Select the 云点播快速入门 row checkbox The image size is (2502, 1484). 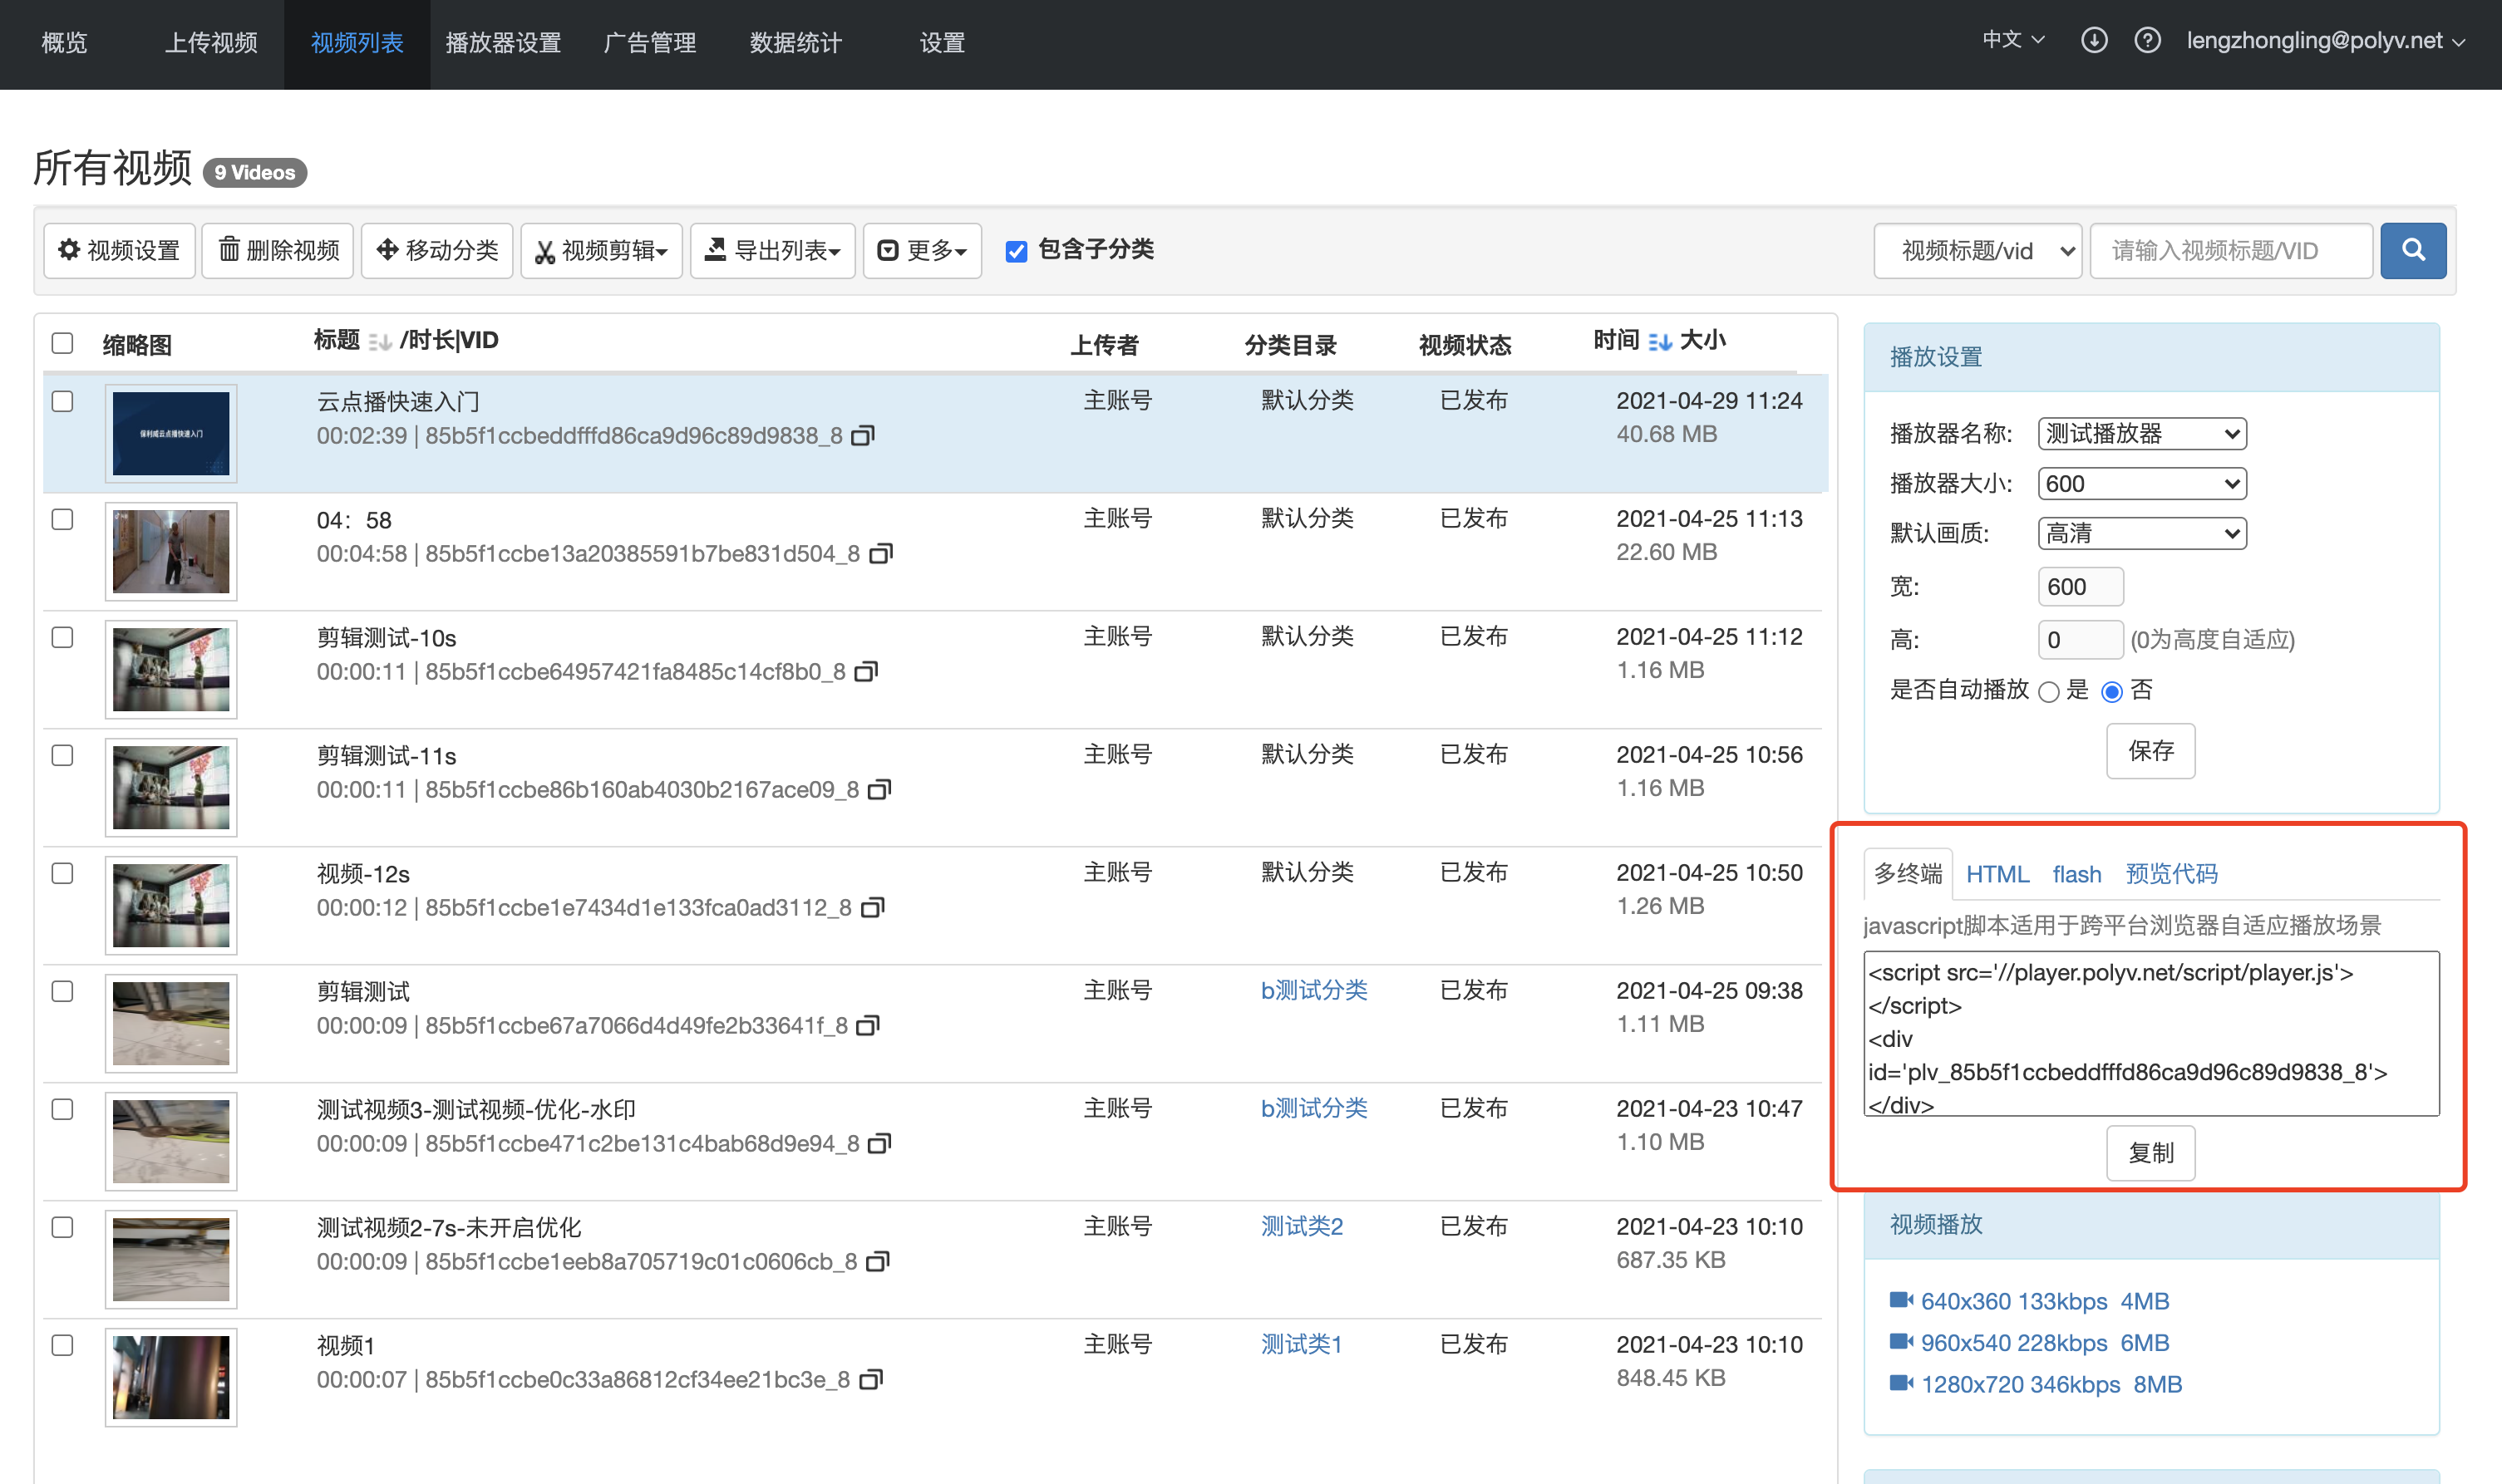click(x=62, y=401)
